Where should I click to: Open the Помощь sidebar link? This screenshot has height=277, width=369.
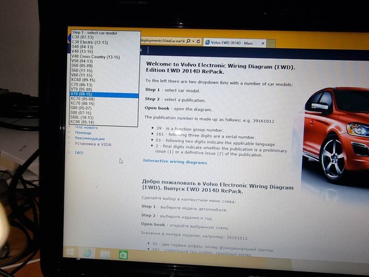point(83,133)
